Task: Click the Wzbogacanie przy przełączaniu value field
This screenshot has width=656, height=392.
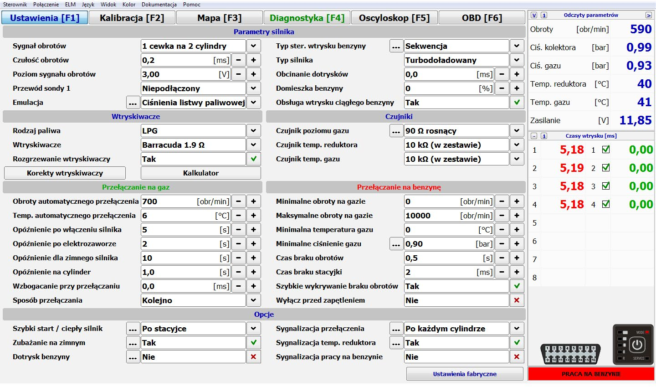Action: click(x=186, y=286)
